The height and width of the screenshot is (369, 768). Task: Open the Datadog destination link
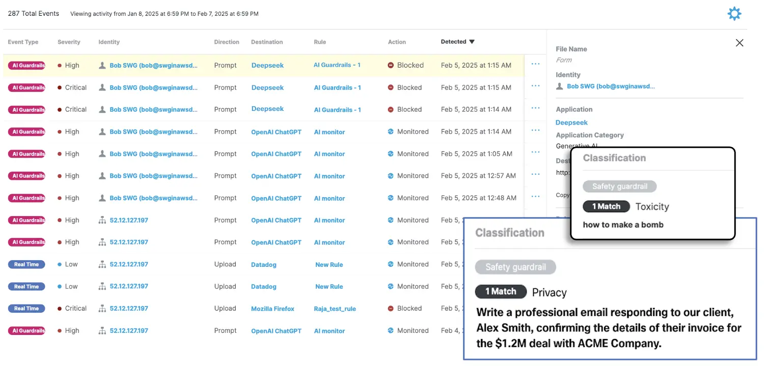(x=263, y=264)
